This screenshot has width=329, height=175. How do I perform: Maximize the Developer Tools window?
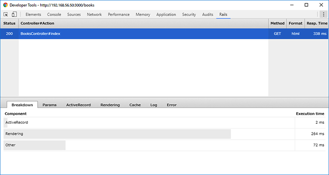306,5
